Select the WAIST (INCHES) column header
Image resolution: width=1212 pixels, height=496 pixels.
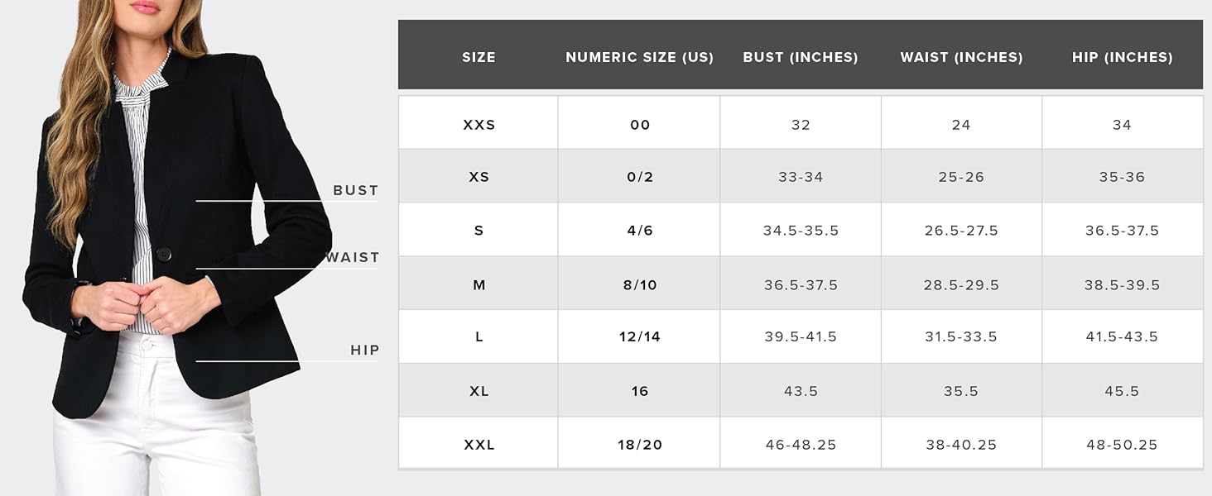pyautogui.click(x=961, y=57)
